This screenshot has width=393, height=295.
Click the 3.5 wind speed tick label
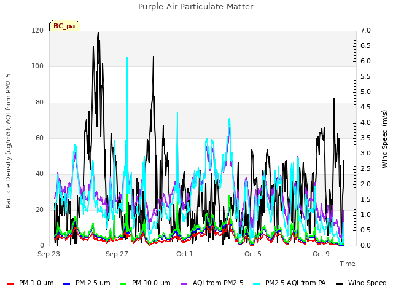pyautogui.click(x=366, y=138)
